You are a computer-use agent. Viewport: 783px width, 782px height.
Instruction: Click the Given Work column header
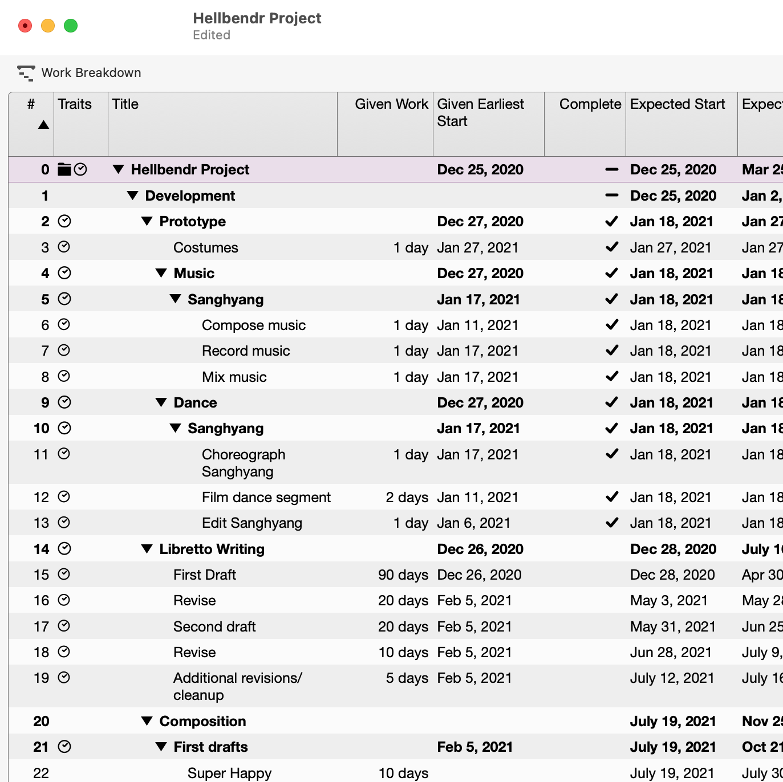(386, 124)
